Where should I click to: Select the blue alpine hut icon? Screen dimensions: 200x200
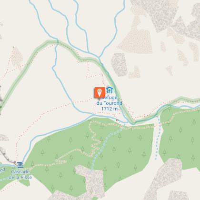coord(110,90)
